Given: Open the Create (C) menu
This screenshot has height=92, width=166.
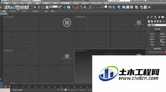Looking at the screenshot, I should coord(37,3).
